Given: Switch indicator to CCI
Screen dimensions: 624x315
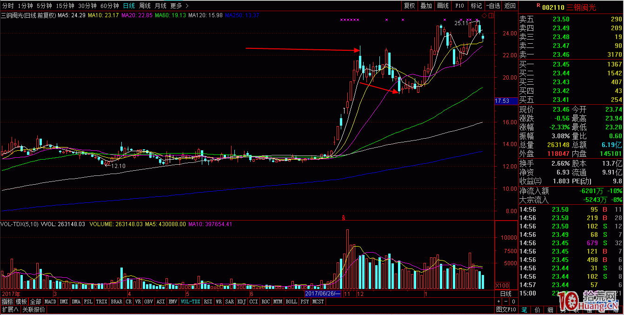Looking at the screenshot, I should pos(253,302).
